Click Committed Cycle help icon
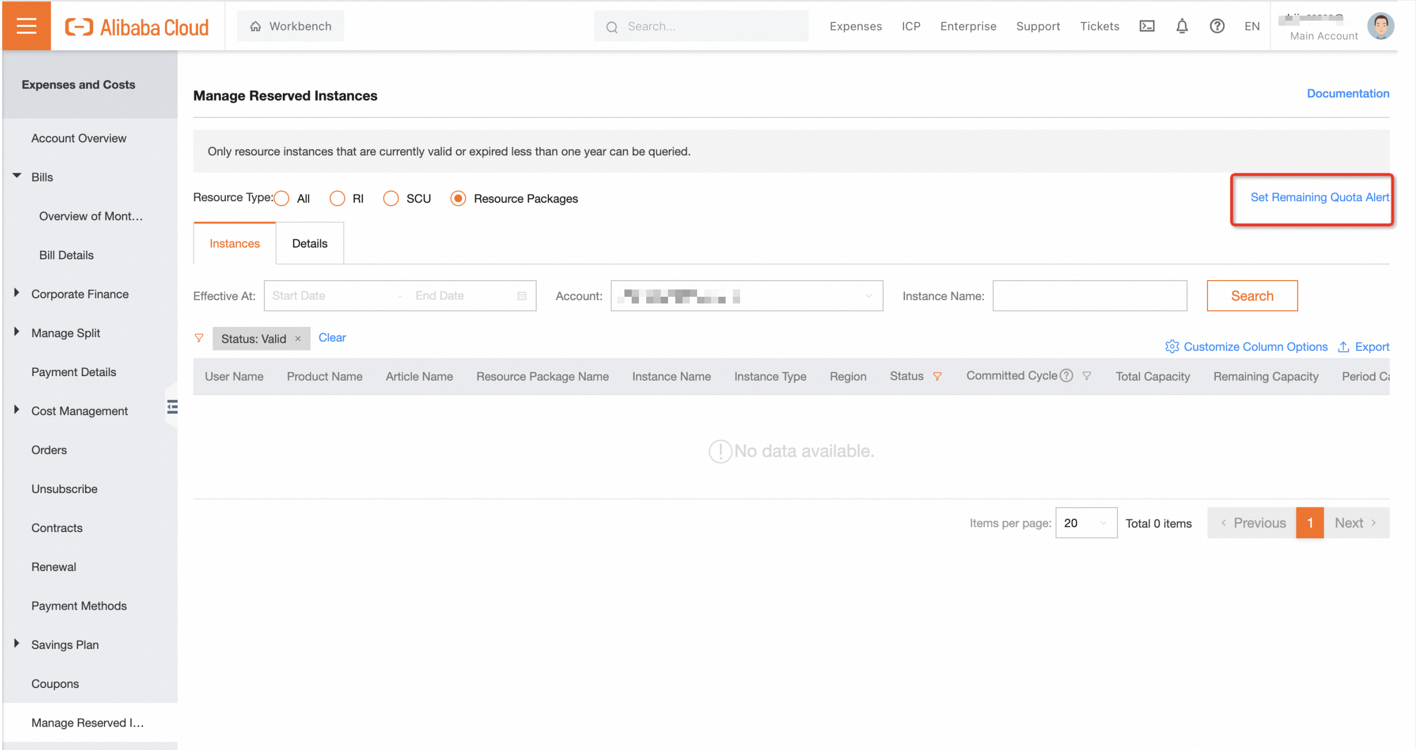This screenshot has width=1416, height=750. point(1067,376)
